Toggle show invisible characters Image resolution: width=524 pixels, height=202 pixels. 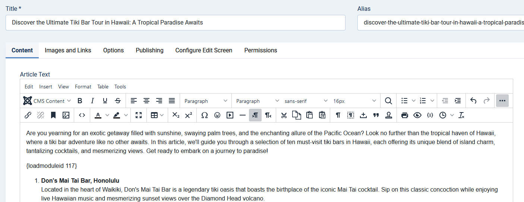click(338, 115)
